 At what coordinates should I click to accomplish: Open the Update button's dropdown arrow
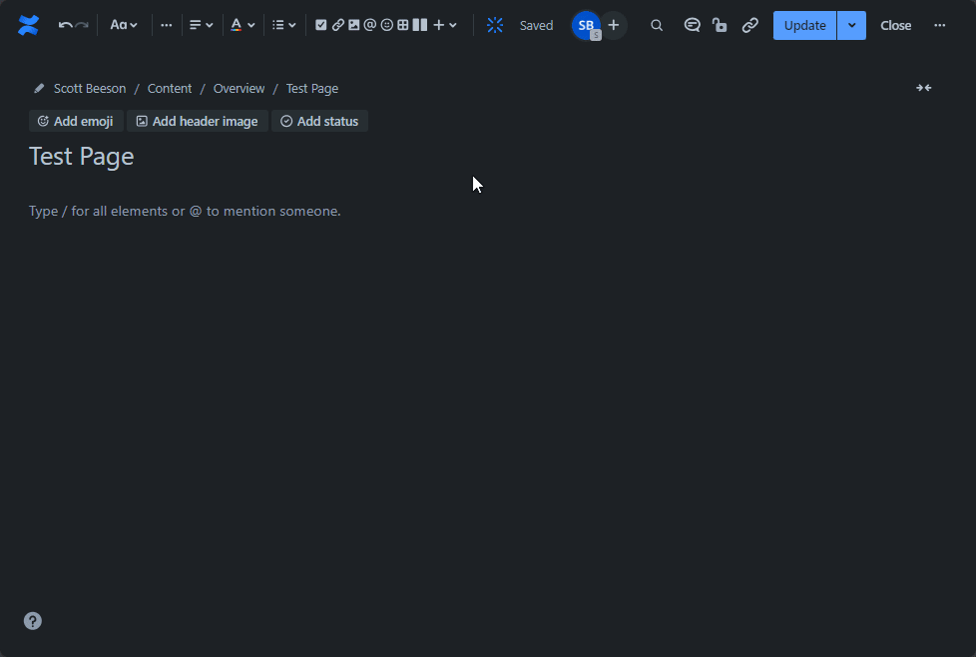point(851,25)
